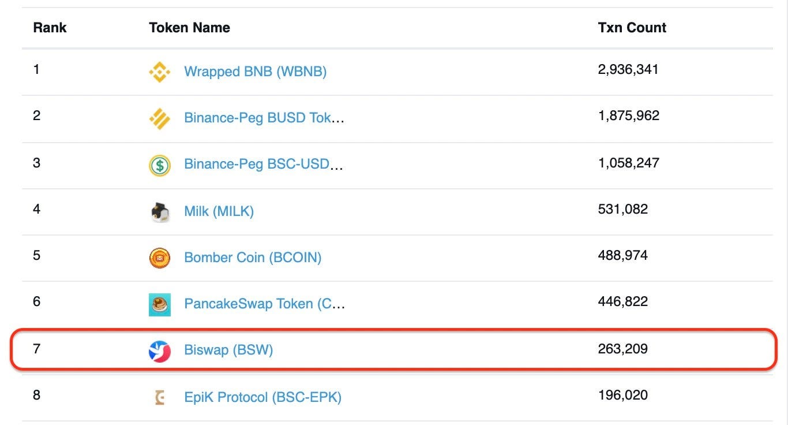The height and width of the screenshot is (425, 788).
Task: Open the Binance-Peg BSC-USD link
Action: coord(263,164)
